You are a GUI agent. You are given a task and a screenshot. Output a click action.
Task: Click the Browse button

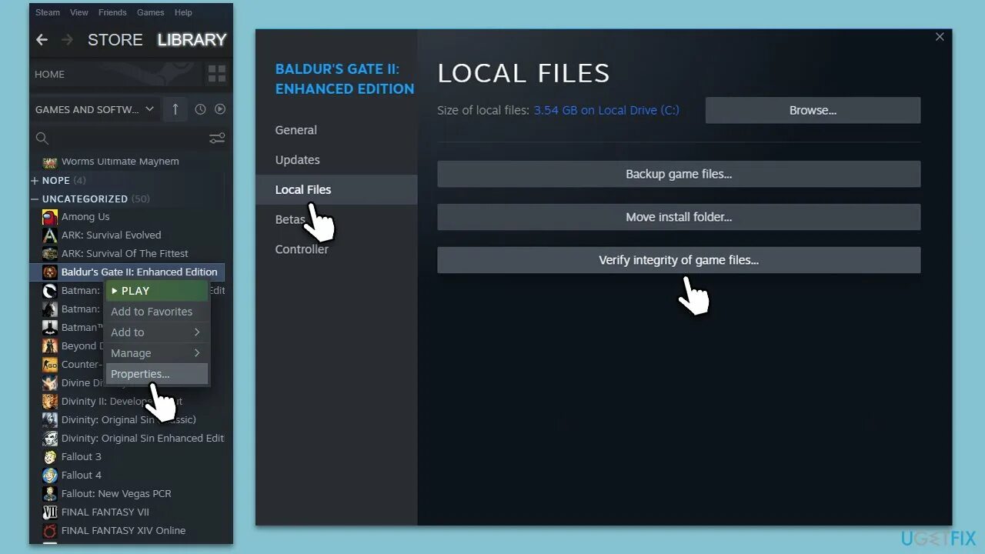click(x=813, y=110)
